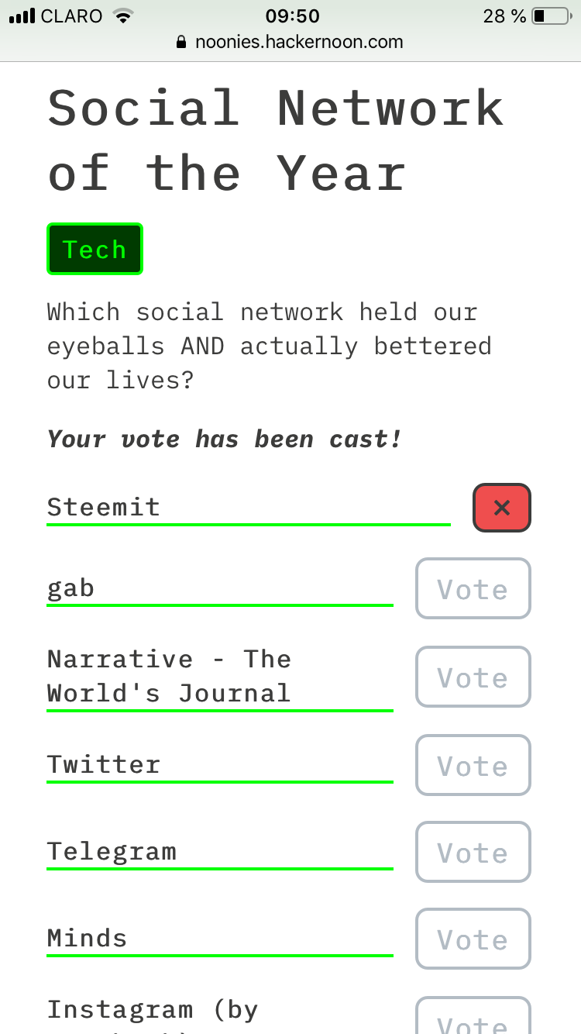Select the Minds nominee name
Viewport: 581px width, 1034px height.
pos(87,938)
